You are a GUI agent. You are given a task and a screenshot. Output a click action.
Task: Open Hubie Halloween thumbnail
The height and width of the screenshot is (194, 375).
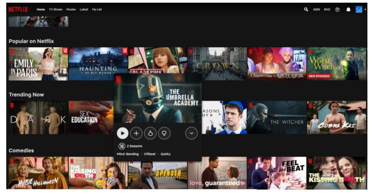pyautogui.click(x=38, y=173)
